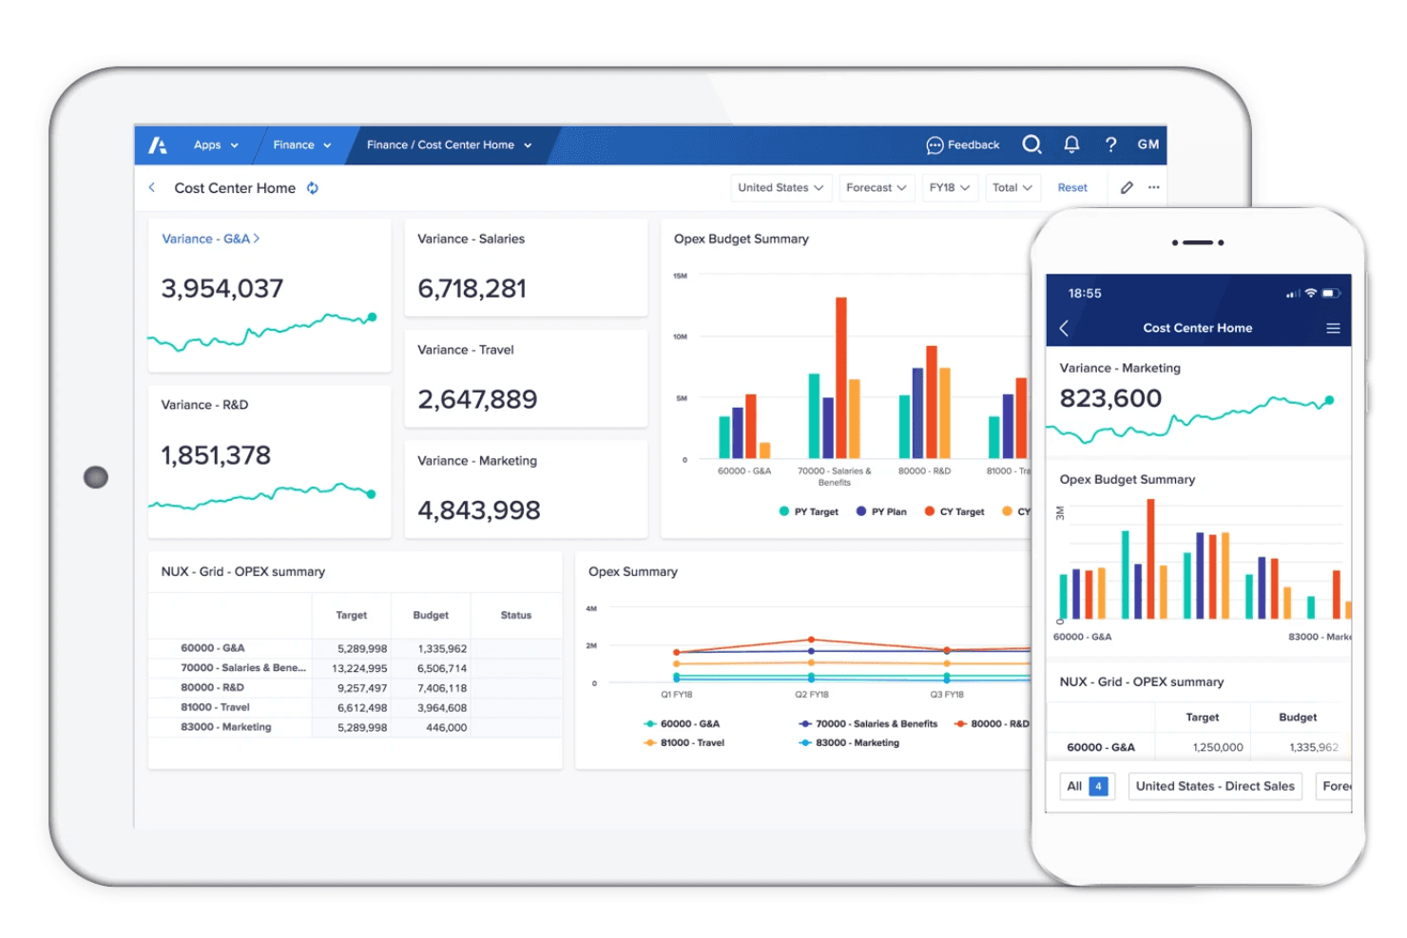Open the Total filter dropdown
The width and height of the screenshot is (1407, 938).
tap(1012, 187)
